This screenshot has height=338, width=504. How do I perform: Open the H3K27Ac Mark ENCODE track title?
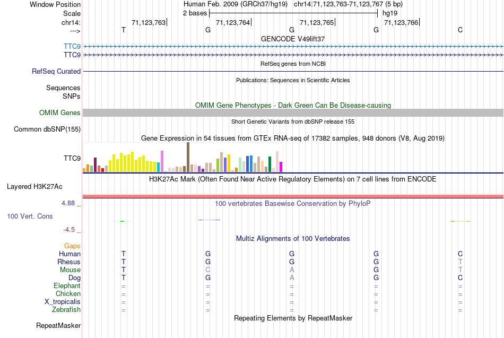coord(293,179)
